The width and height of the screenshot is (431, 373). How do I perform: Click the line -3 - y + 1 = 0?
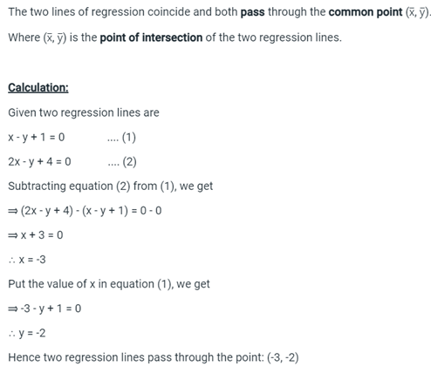pyautogui.click(x=44, y=309)
